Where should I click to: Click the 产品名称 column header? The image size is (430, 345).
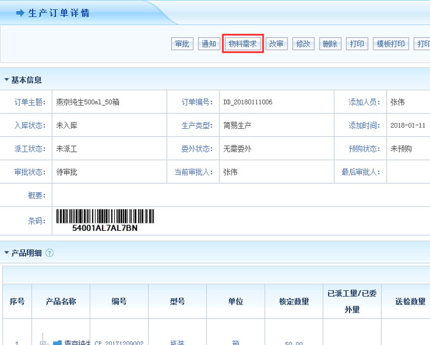61,301
